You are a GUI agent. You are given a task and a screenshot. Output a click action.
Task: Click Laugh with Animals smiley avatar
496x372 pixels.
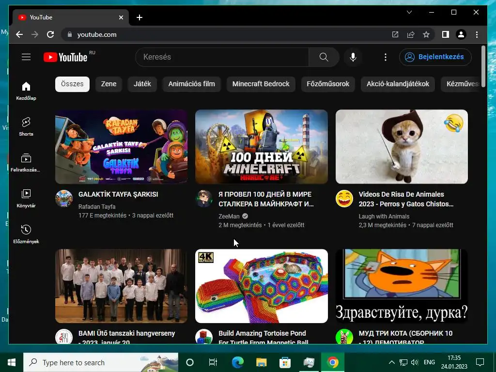tap(344, 199)
